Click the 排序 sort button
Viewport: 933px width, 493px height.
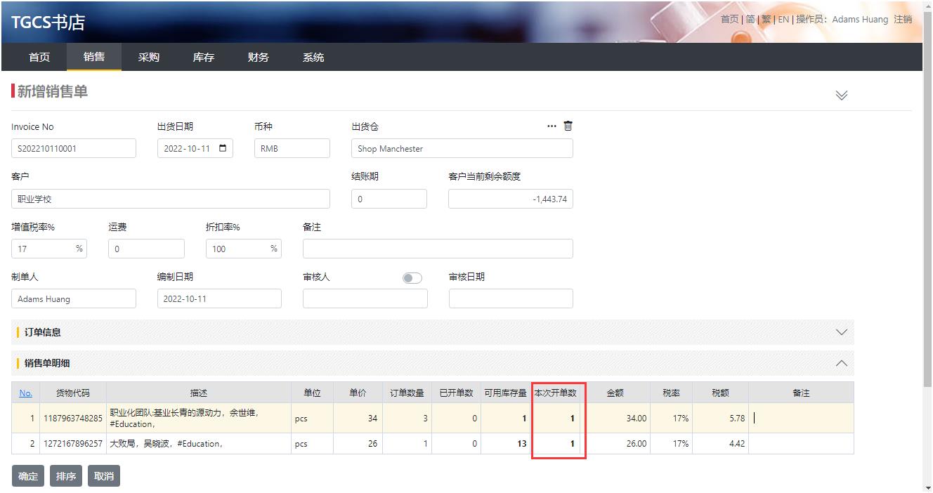click(x=66, y=476)
